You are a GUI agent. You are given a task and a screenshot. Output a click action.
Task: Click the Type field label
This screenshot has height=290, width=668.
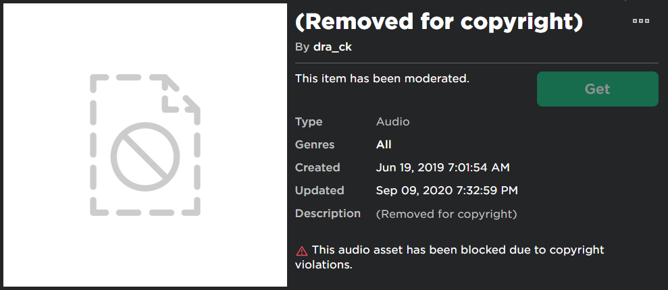309,122
